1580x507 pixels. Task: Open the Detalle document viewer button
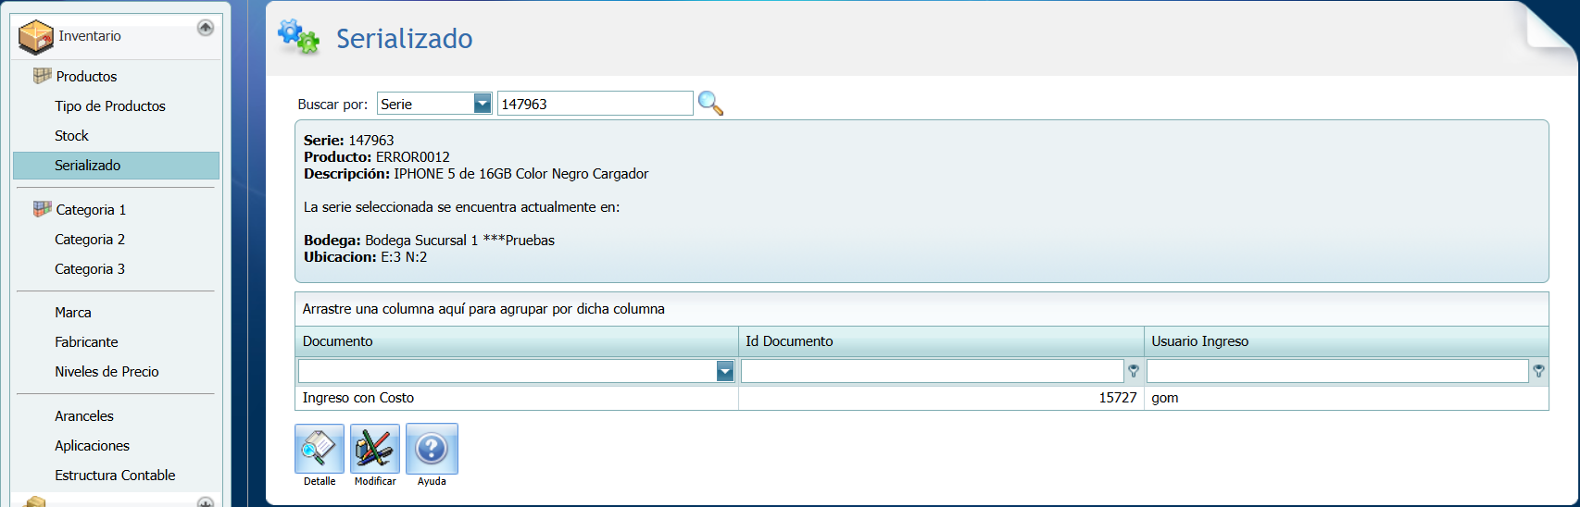coord(320,449)
